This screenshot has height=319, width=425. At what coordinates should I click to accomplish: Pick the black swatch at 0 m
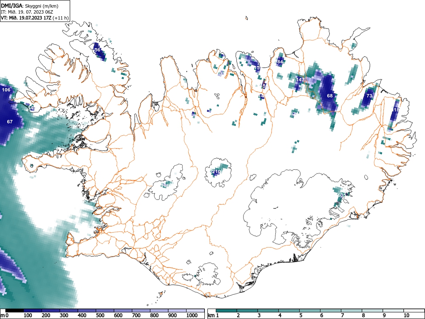coord(14,310)
